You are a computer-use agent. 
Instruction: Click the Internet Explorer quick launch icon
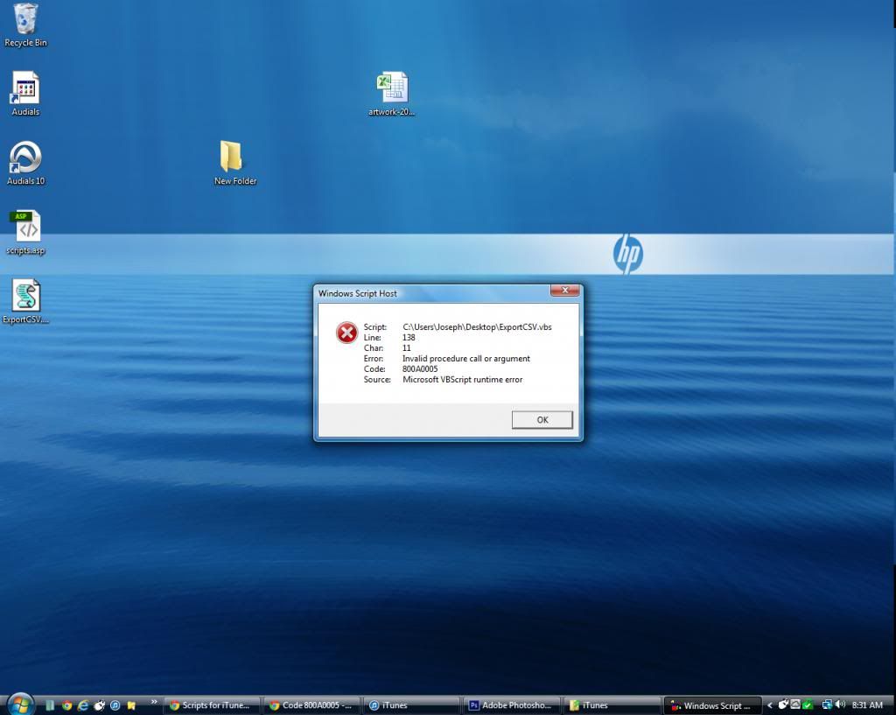(x=83, y=704)
